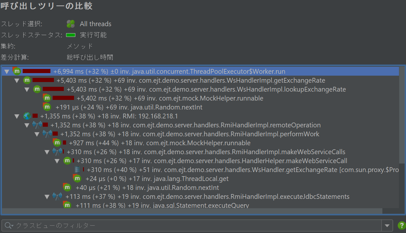This screenshot has width=406, height=233.
Task: Click method icon of lookupExchangeRate row
Action: [x=37, y=89]
